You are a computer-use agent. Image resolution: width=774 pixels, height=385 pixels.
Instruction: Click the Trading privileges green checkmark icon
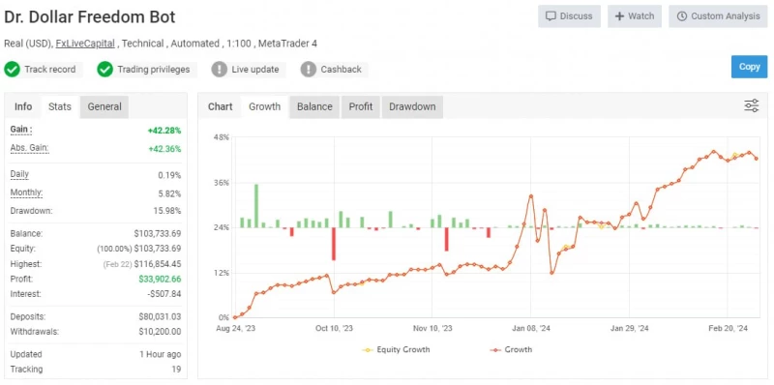(105, 69)
